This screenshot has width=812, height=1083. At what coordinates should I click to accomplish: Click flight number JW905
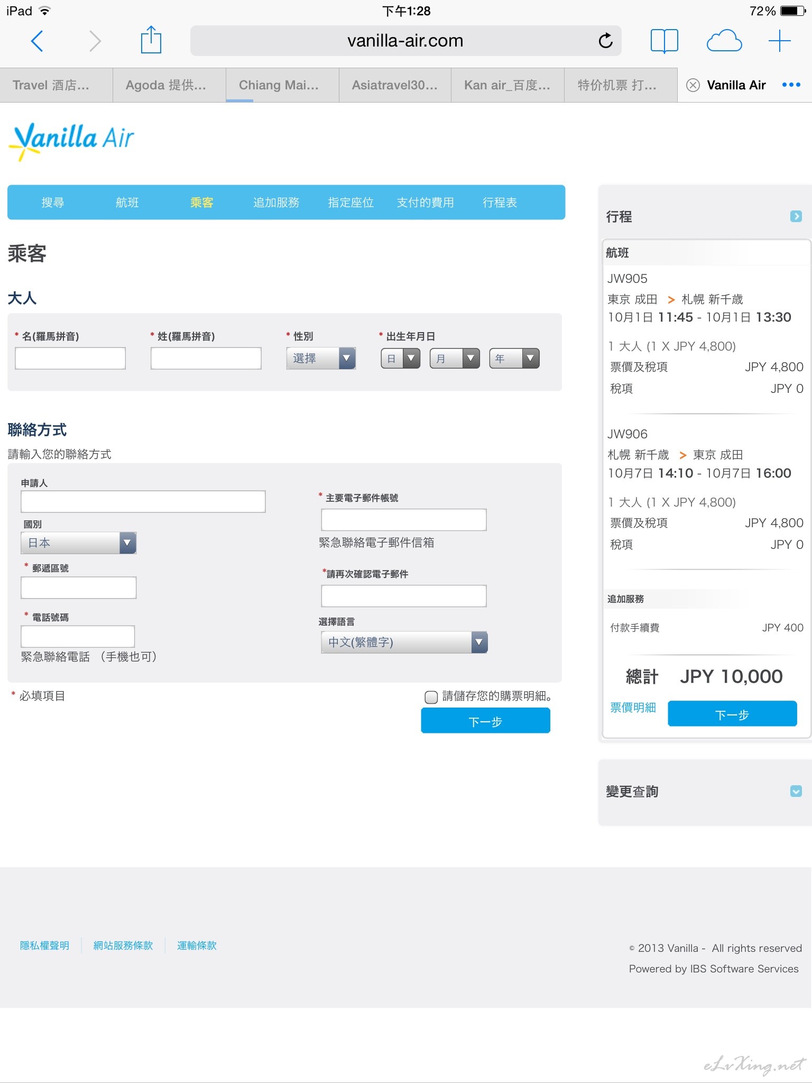tap(628, 279)
